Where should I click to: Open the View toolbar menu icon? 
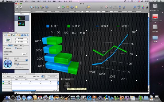click(x=31, y=7)
